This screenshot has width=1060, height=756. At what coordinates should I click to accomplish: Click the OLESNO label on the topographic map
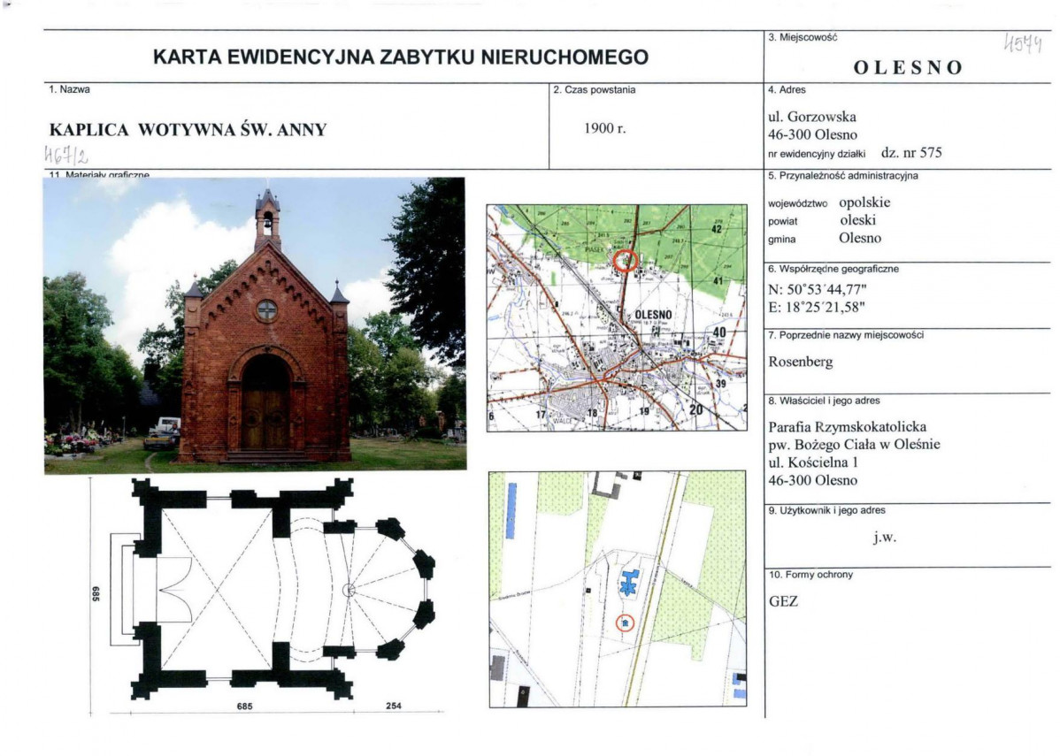[x=653, y=316]
